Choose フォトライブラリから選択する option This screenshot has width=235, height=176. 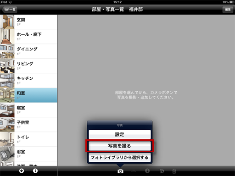[120, 158]
